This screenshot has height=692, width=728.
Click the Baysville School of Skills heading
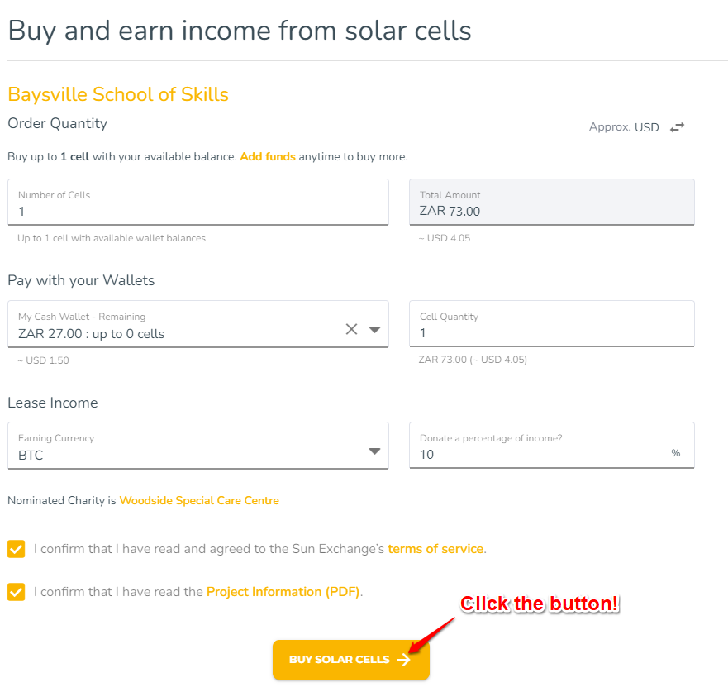point(118,94)
